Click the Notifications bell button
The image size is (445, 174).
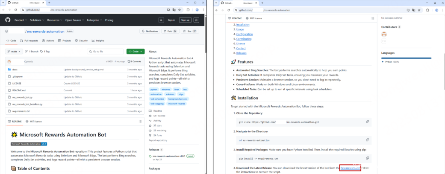click(150, 31)
